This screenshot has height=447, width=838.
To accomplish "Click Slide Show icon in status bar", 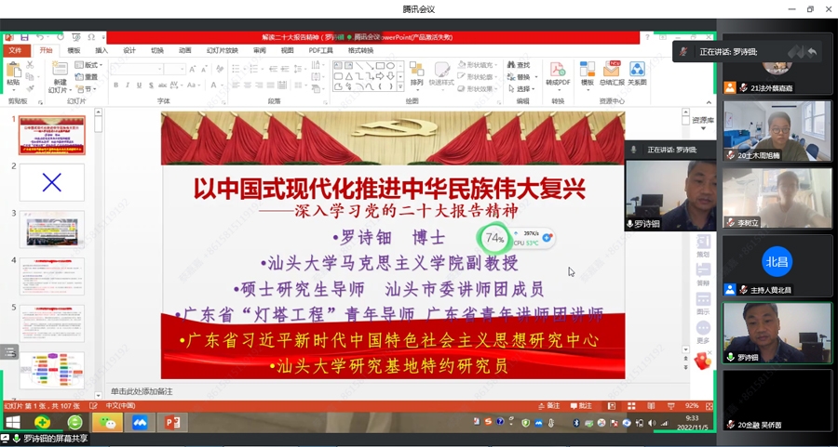I will (x=670, y=406).
